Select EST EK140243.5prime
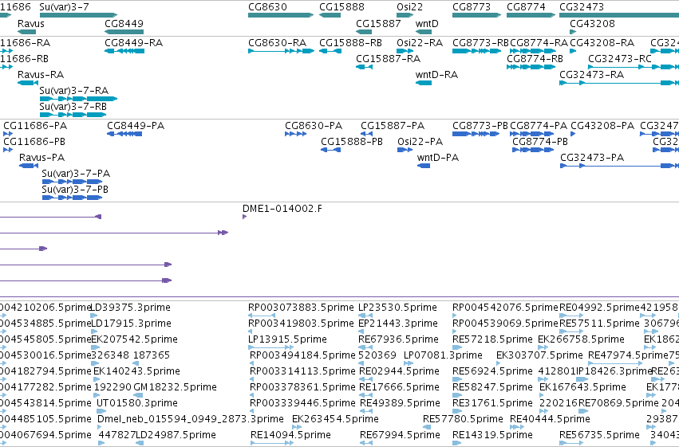 click(137, 371)
